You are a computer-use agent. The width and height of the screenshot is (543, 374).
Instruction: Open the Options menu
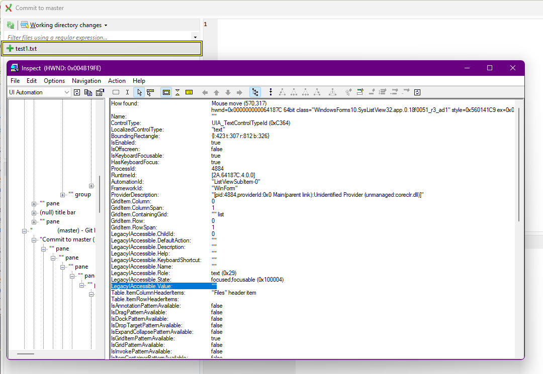(x=54, y=80)
